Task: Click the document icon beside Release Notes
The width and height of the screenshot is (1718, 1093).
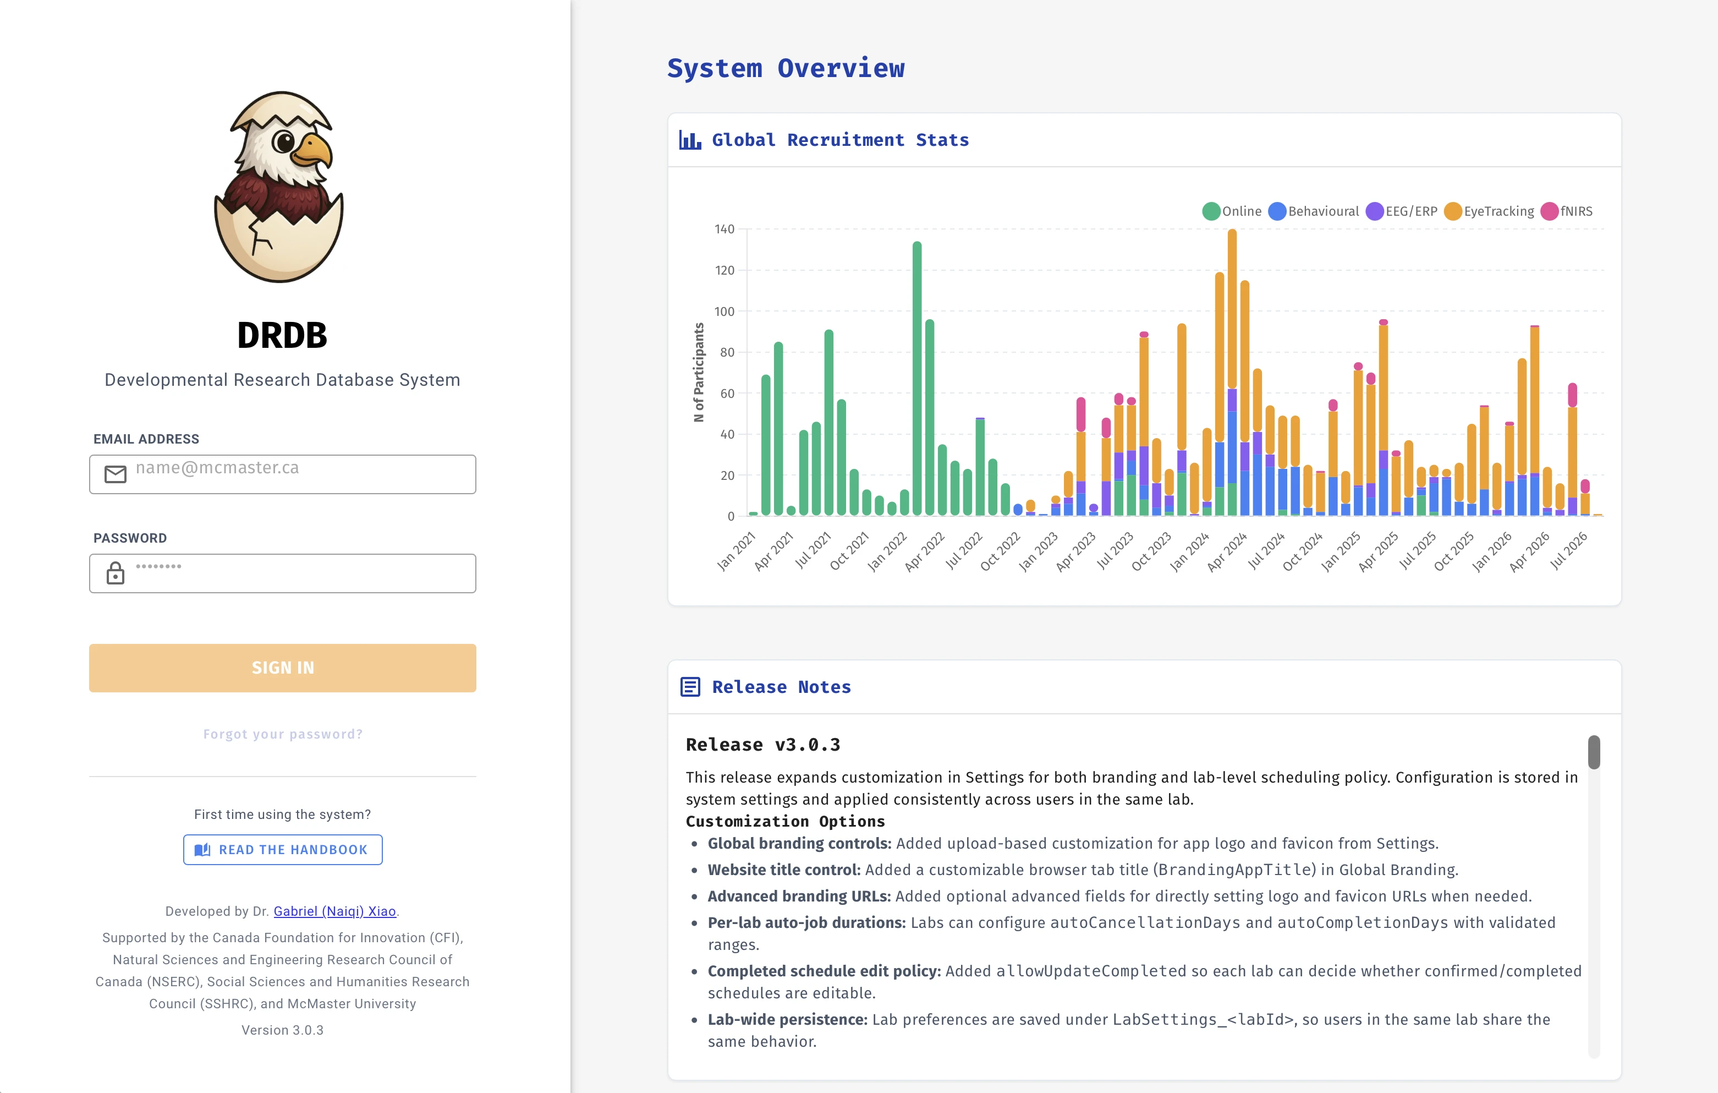Action: coord(690,687)
